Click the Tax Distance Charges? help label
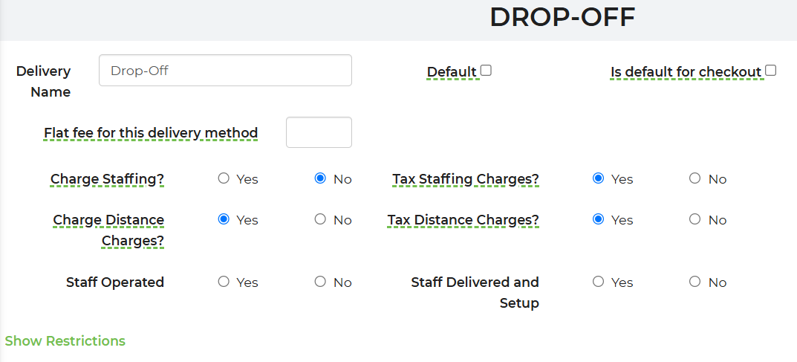The height and width of the screenshot is (362, 797). click(463, 220)
